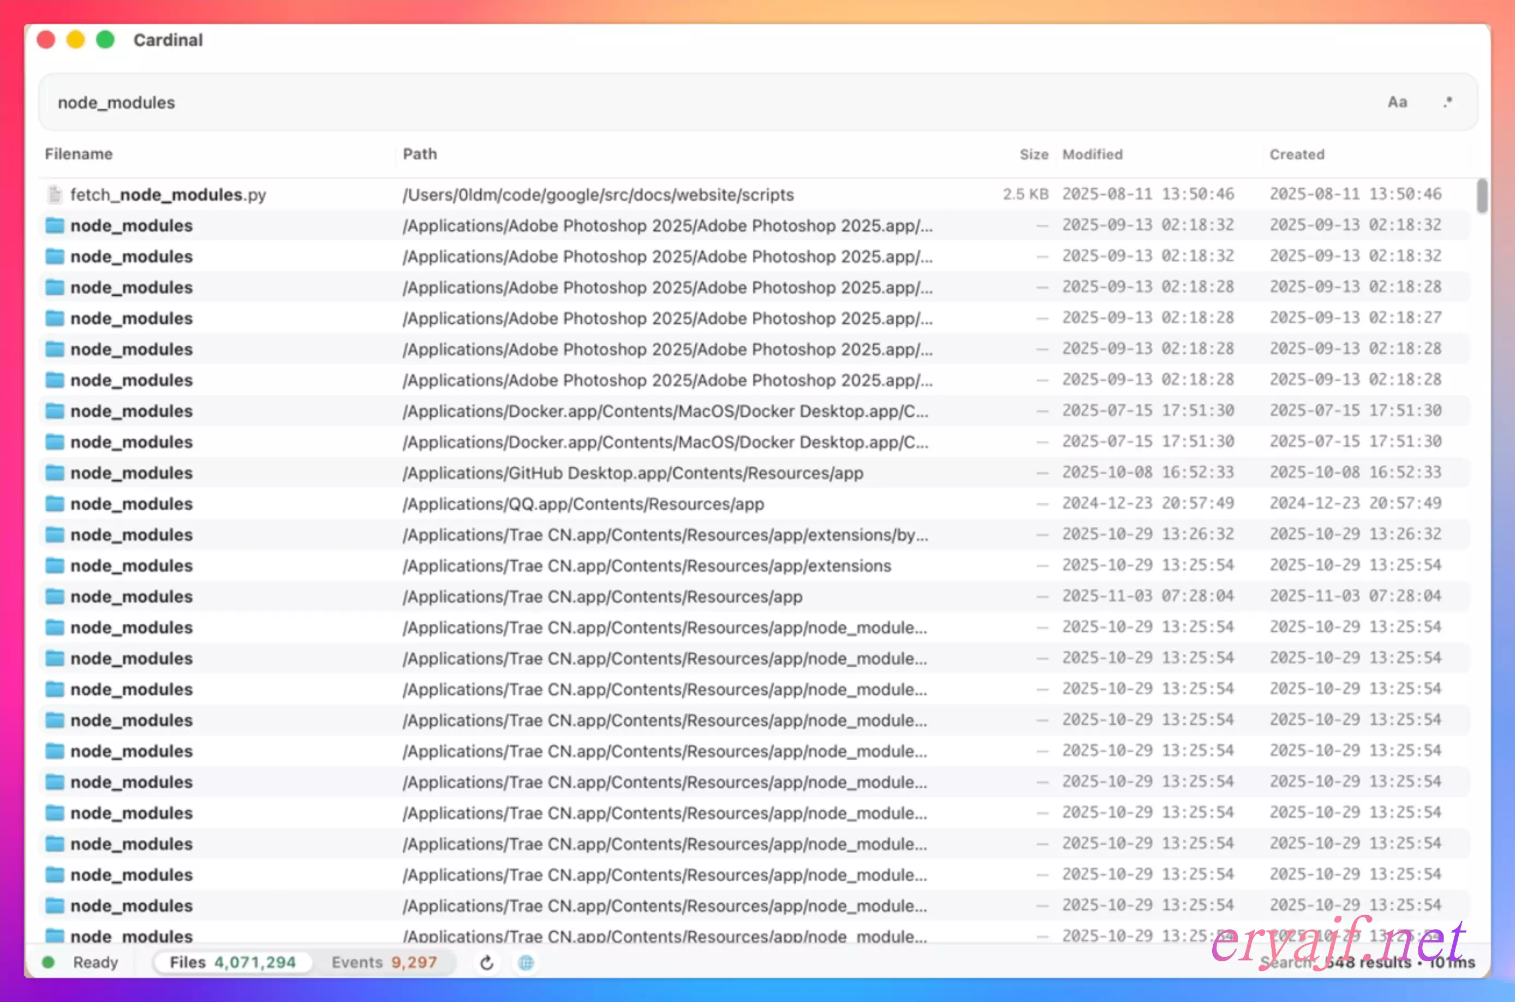
Task: Switch to the Events 9,297 tab
Action: [384, 962]
